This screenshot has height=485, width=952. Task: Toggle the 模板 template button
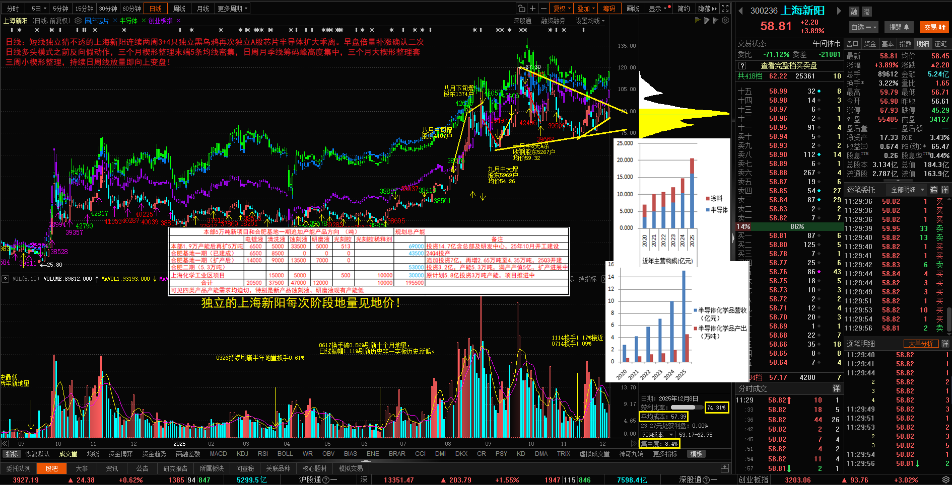click(697, 454)
